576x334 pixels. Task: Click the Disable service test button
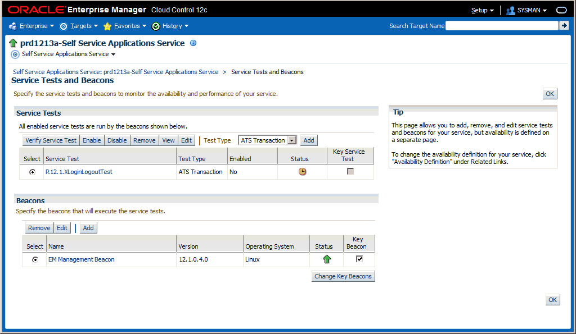click(117, 140)
